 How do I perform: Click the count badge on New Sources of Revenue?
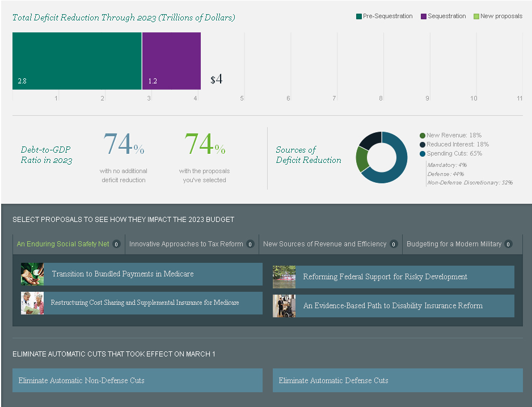coord(394,244)
